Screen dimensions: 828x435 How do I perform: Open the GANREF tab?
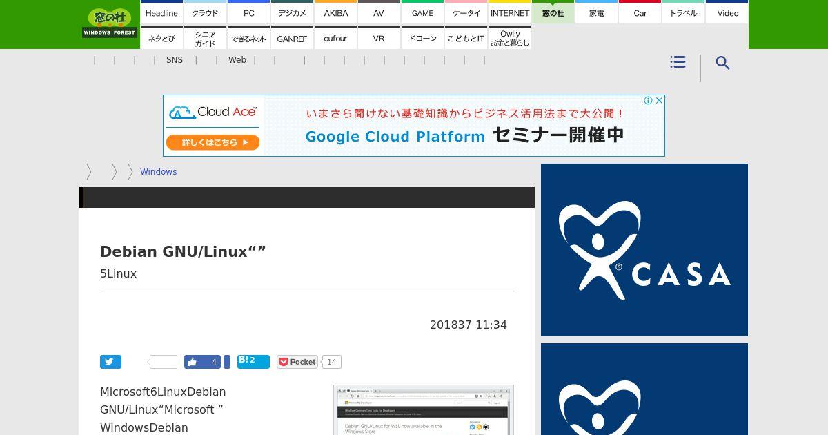point(292,38)
